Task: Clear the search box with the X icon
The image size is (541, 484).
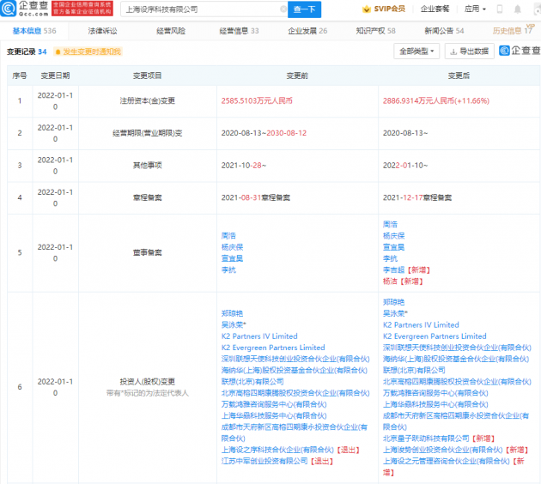Action: pos(283,9)
